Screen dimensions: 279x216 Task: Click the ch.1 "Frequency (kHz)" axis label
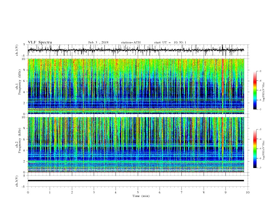[20, 81]
